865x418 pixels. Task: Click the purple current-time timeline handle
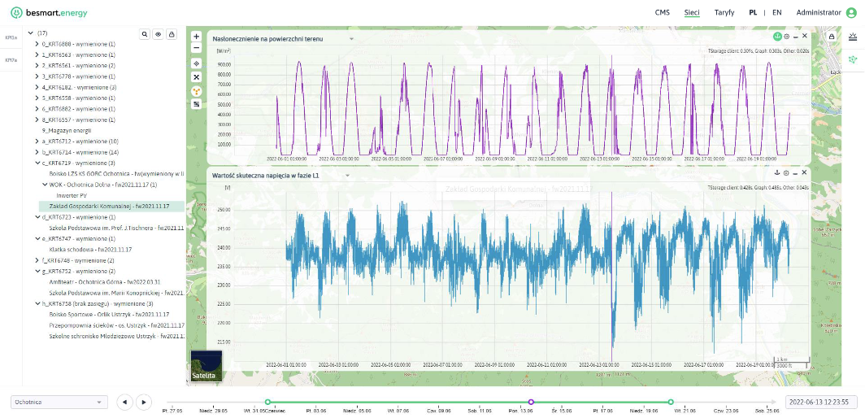coord(531,402)
